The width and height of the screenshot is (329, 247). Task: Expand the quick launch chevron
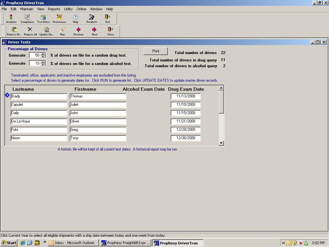click(45, 242)
